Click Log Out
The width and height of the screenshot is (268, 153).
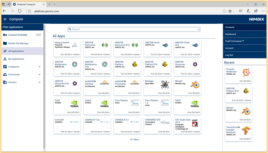pyautogui.click(x=245, y=55)
